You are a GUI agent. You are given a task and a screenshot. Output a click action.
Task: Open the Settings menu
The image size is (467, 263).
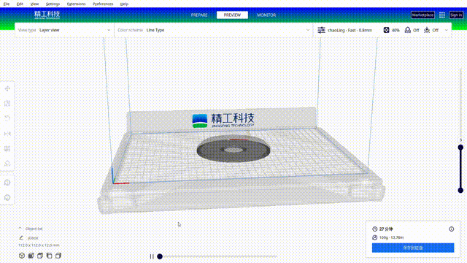tap(53, 4)
